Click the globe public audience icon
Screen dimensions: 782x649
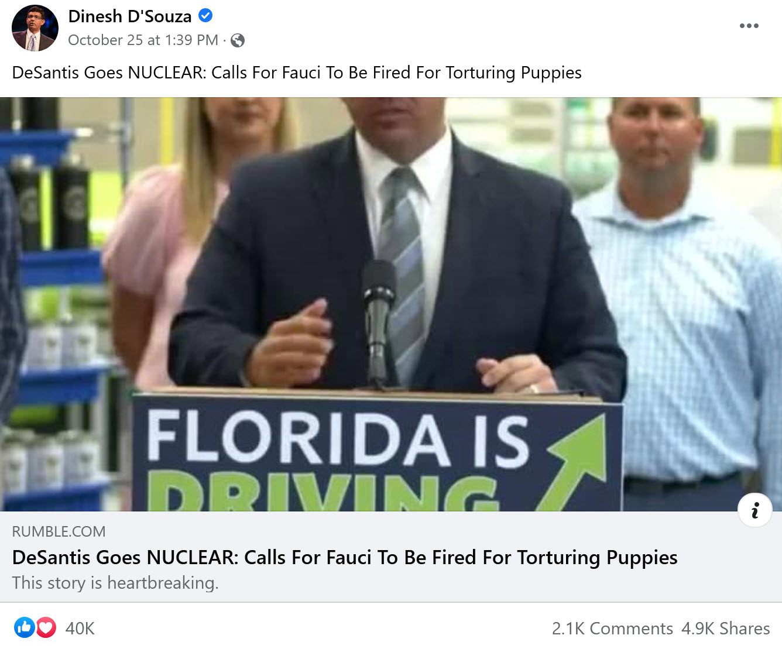pos(238,40)
